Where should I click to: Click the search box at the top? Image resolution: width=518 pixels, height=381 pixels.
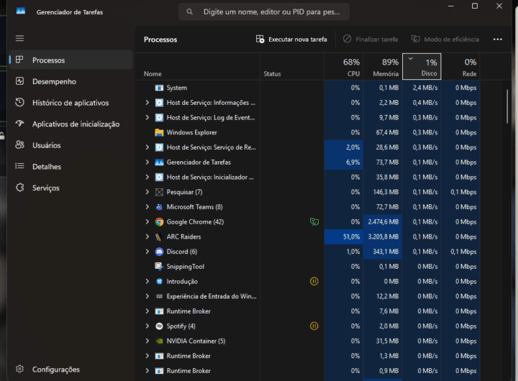[264, 12]
